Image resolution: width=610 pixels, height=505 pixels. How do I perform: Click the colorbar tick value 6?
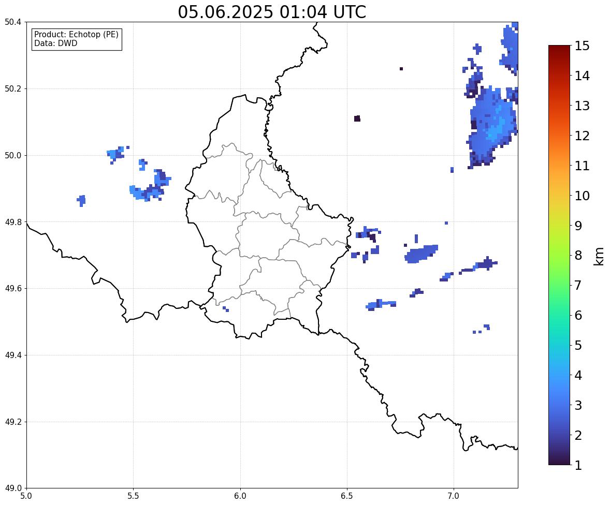click(x=578, y=315)
